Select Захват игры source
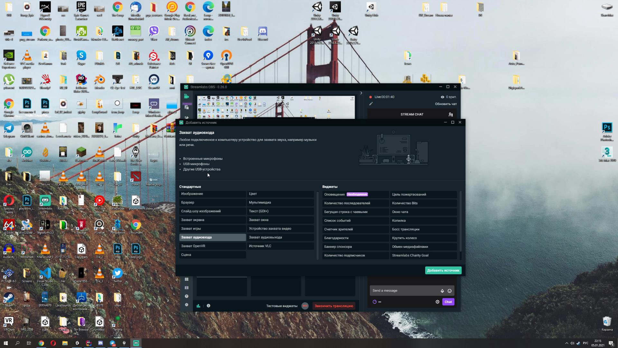Screen dimensions: 618x348 [x=212, y=229]
